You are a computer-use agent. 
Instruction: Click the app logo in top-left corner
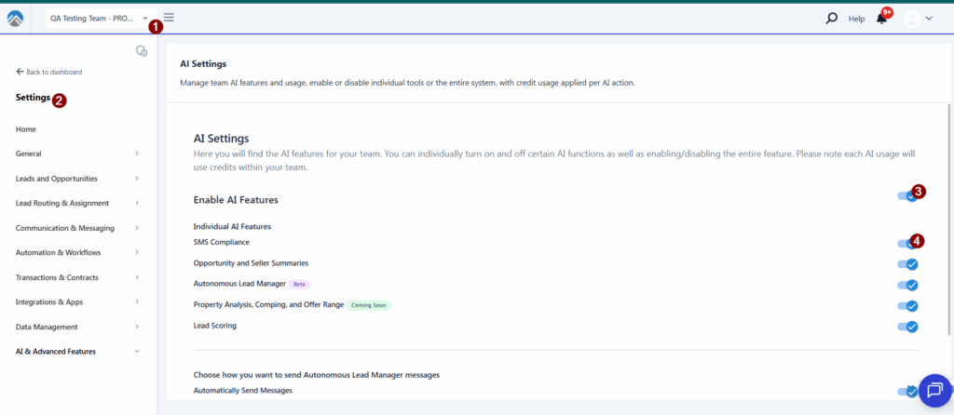point(15,18)
